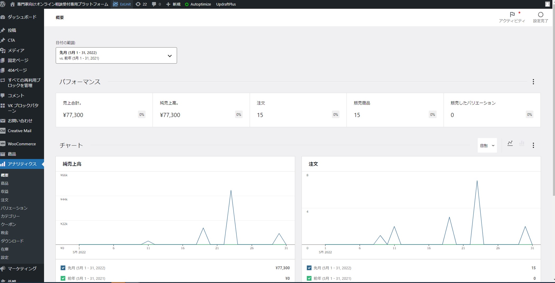Select Coupons under Analytics submenu
555x283 pixels.
8,224
